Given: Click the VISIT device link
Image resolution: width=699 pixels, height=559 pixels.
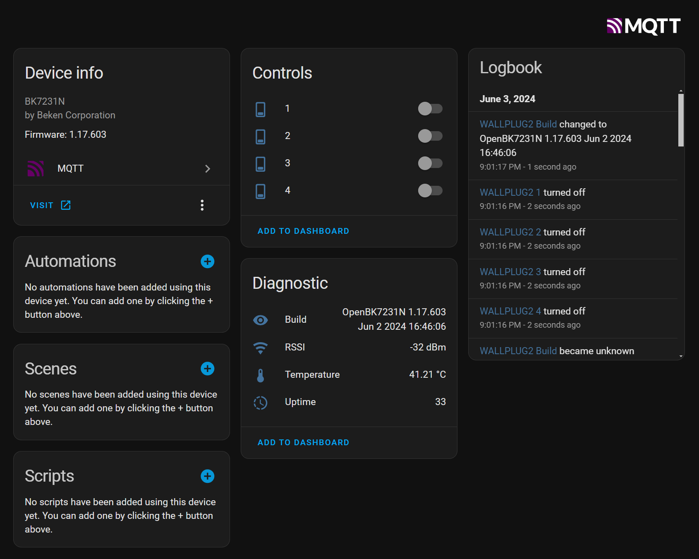Looking at the screenshot, I should [x=42, y=205].
